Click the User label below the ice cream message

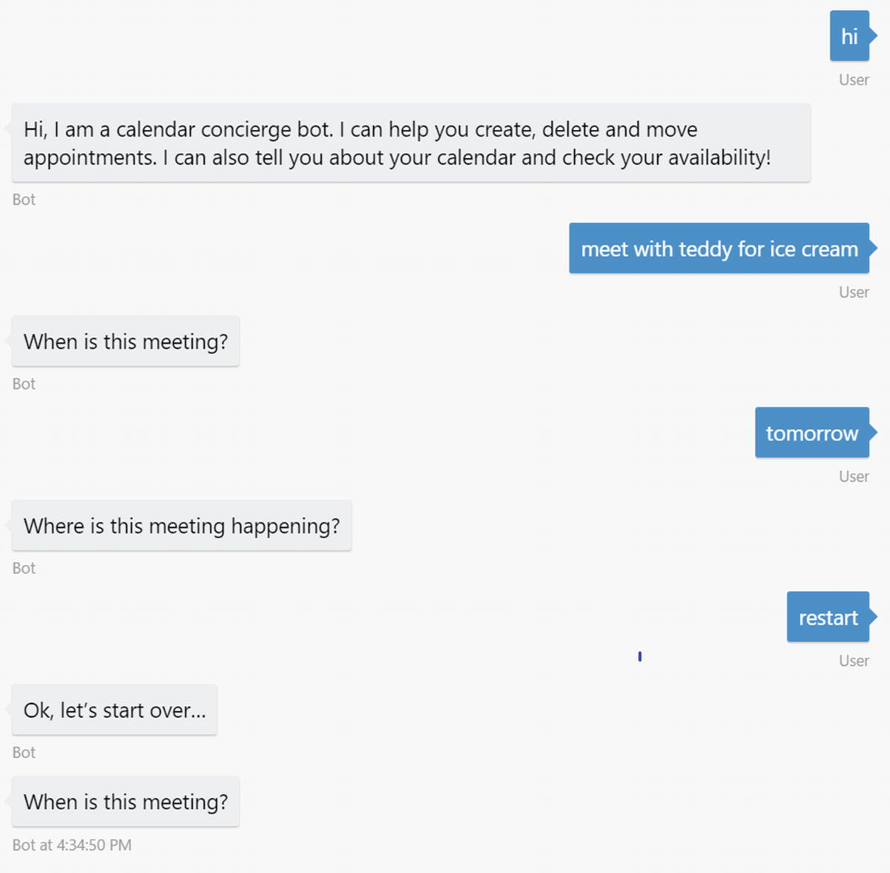(x=854, y=292)
